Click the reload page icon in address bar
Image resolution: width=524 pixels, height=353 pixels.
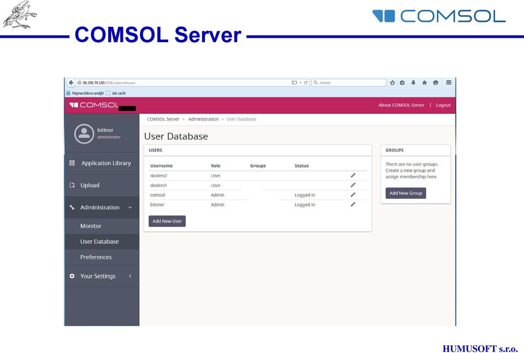point(306,83)
